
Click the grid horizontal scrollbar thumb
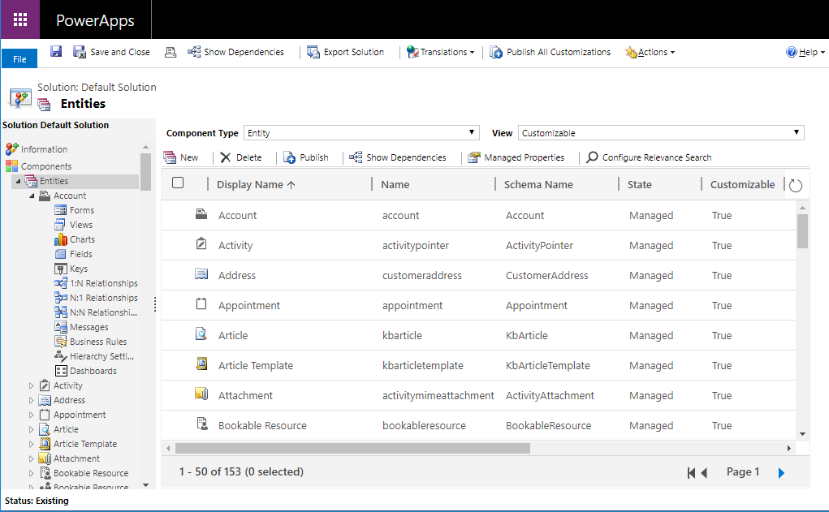pyautogui.click(x=352, y=448)
